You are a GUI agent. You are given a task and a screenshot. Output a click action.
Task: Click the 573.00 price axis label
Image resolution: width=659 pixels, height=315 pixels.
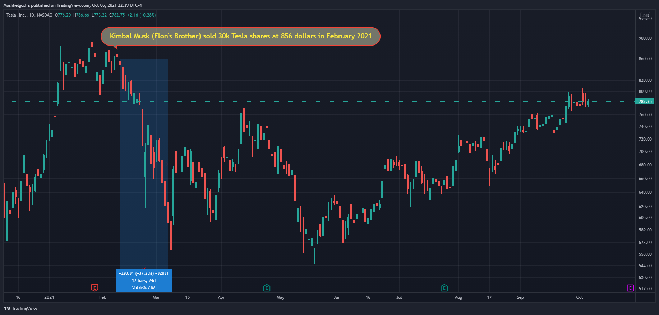coord(645,243)
